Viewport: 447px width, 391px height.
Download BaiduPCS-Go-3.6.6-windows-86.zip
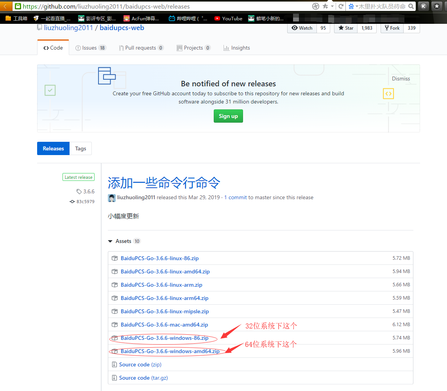[164, 338]
